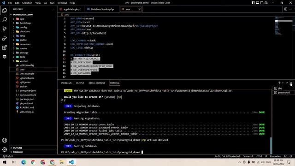
Task: Change language mode via Properties
Action: [x=275, y=156]
